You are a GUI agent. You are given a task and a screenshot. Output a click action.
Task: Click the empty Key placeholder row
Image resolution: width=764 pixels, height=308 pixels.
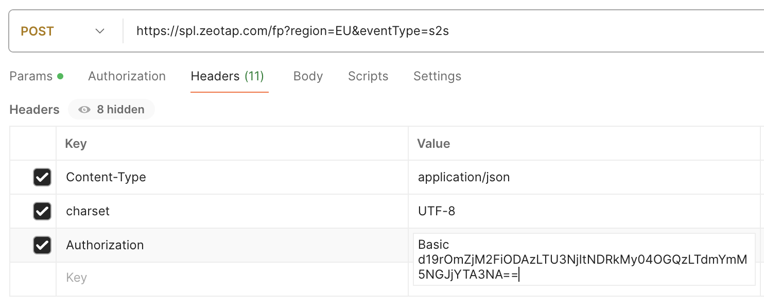pos(232,278)
